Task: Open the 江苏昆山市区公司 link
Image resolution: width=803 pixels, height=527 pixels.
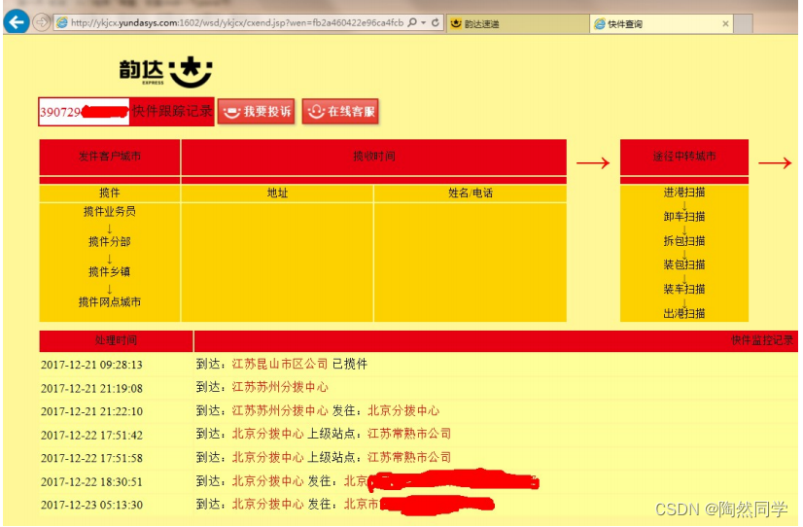Action: (280, 364)
